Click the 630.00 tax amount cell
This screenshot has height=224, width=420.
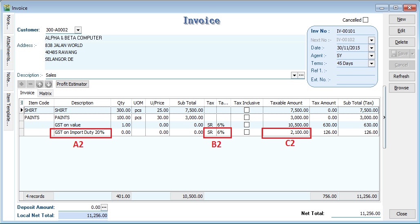(324, 125)
